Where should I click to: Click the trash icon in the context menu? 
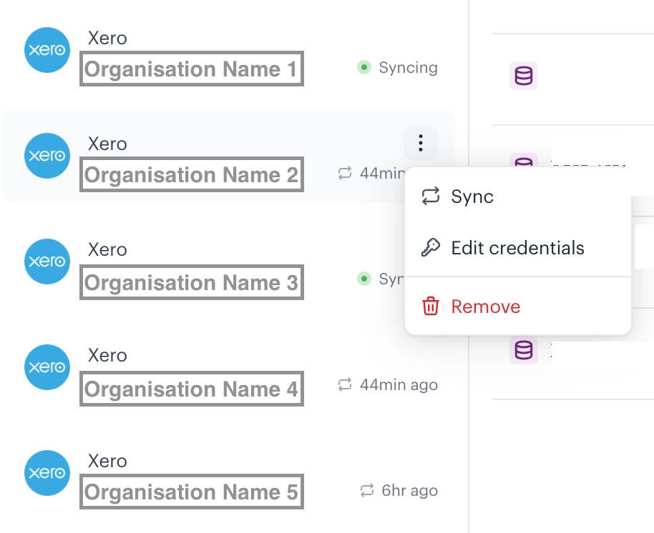tap(430, 307)
